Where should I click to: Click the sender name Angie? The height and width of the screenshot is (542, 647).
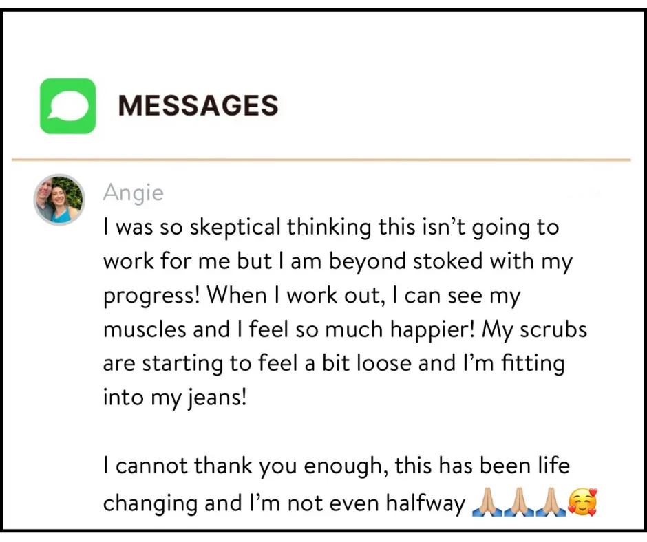[x=134, y=193]
